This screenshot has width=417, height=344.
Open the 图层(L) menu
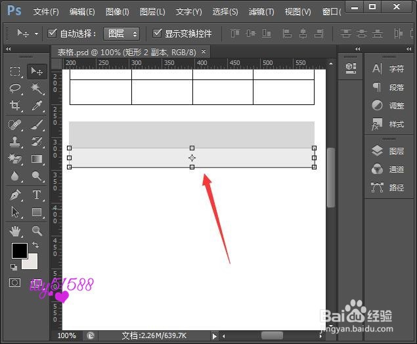pos(152,12)
